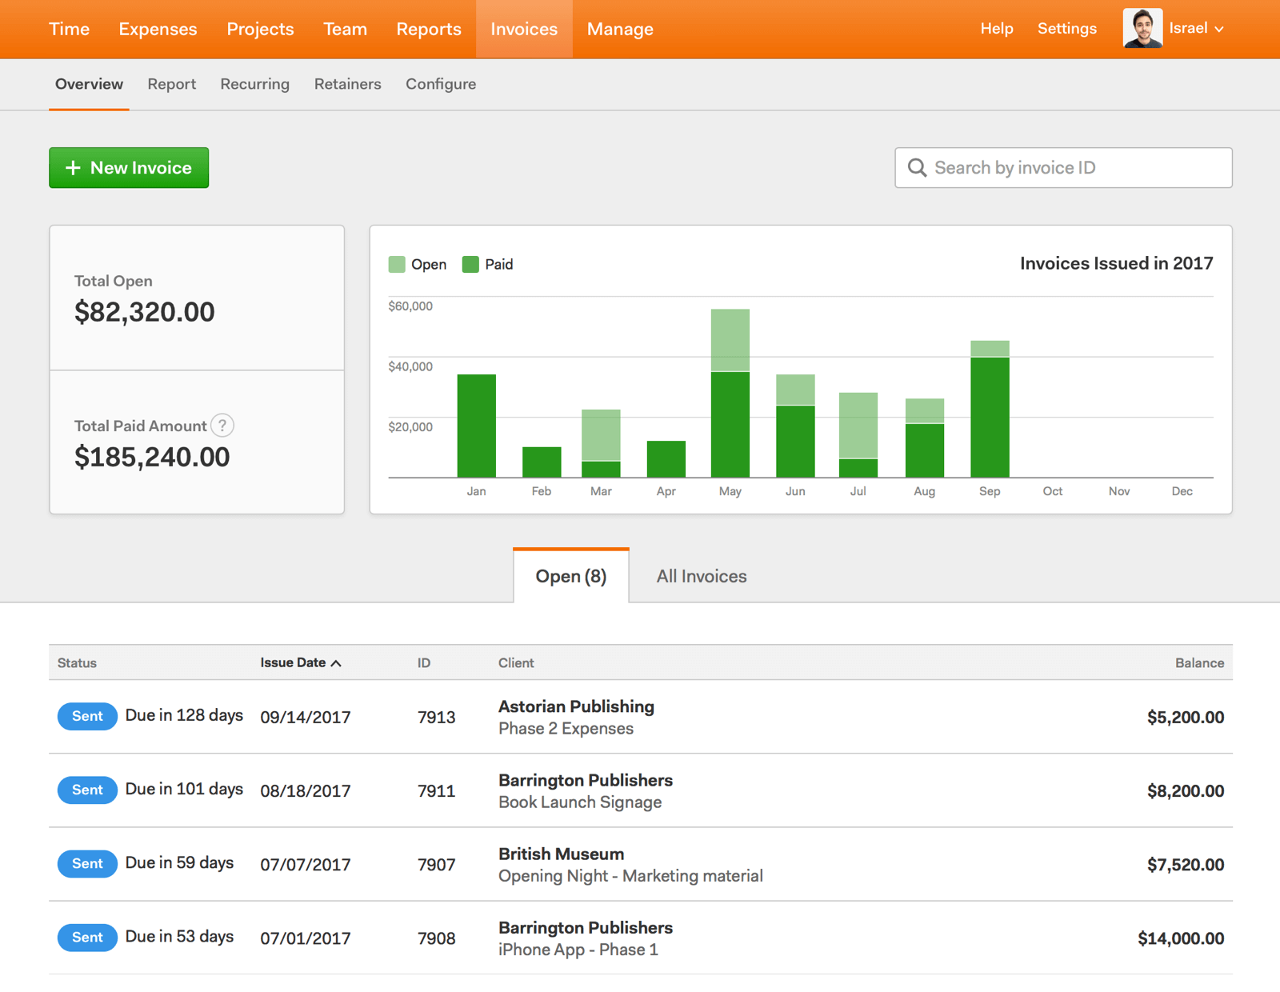Click Israel's profile avatar picture
1280x992 pixels.
pyautogui.click(x=1142, y=28)
